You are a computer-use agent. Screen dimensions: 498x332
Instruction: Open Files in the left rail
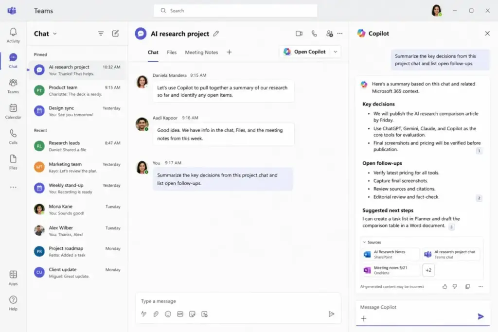13,162
